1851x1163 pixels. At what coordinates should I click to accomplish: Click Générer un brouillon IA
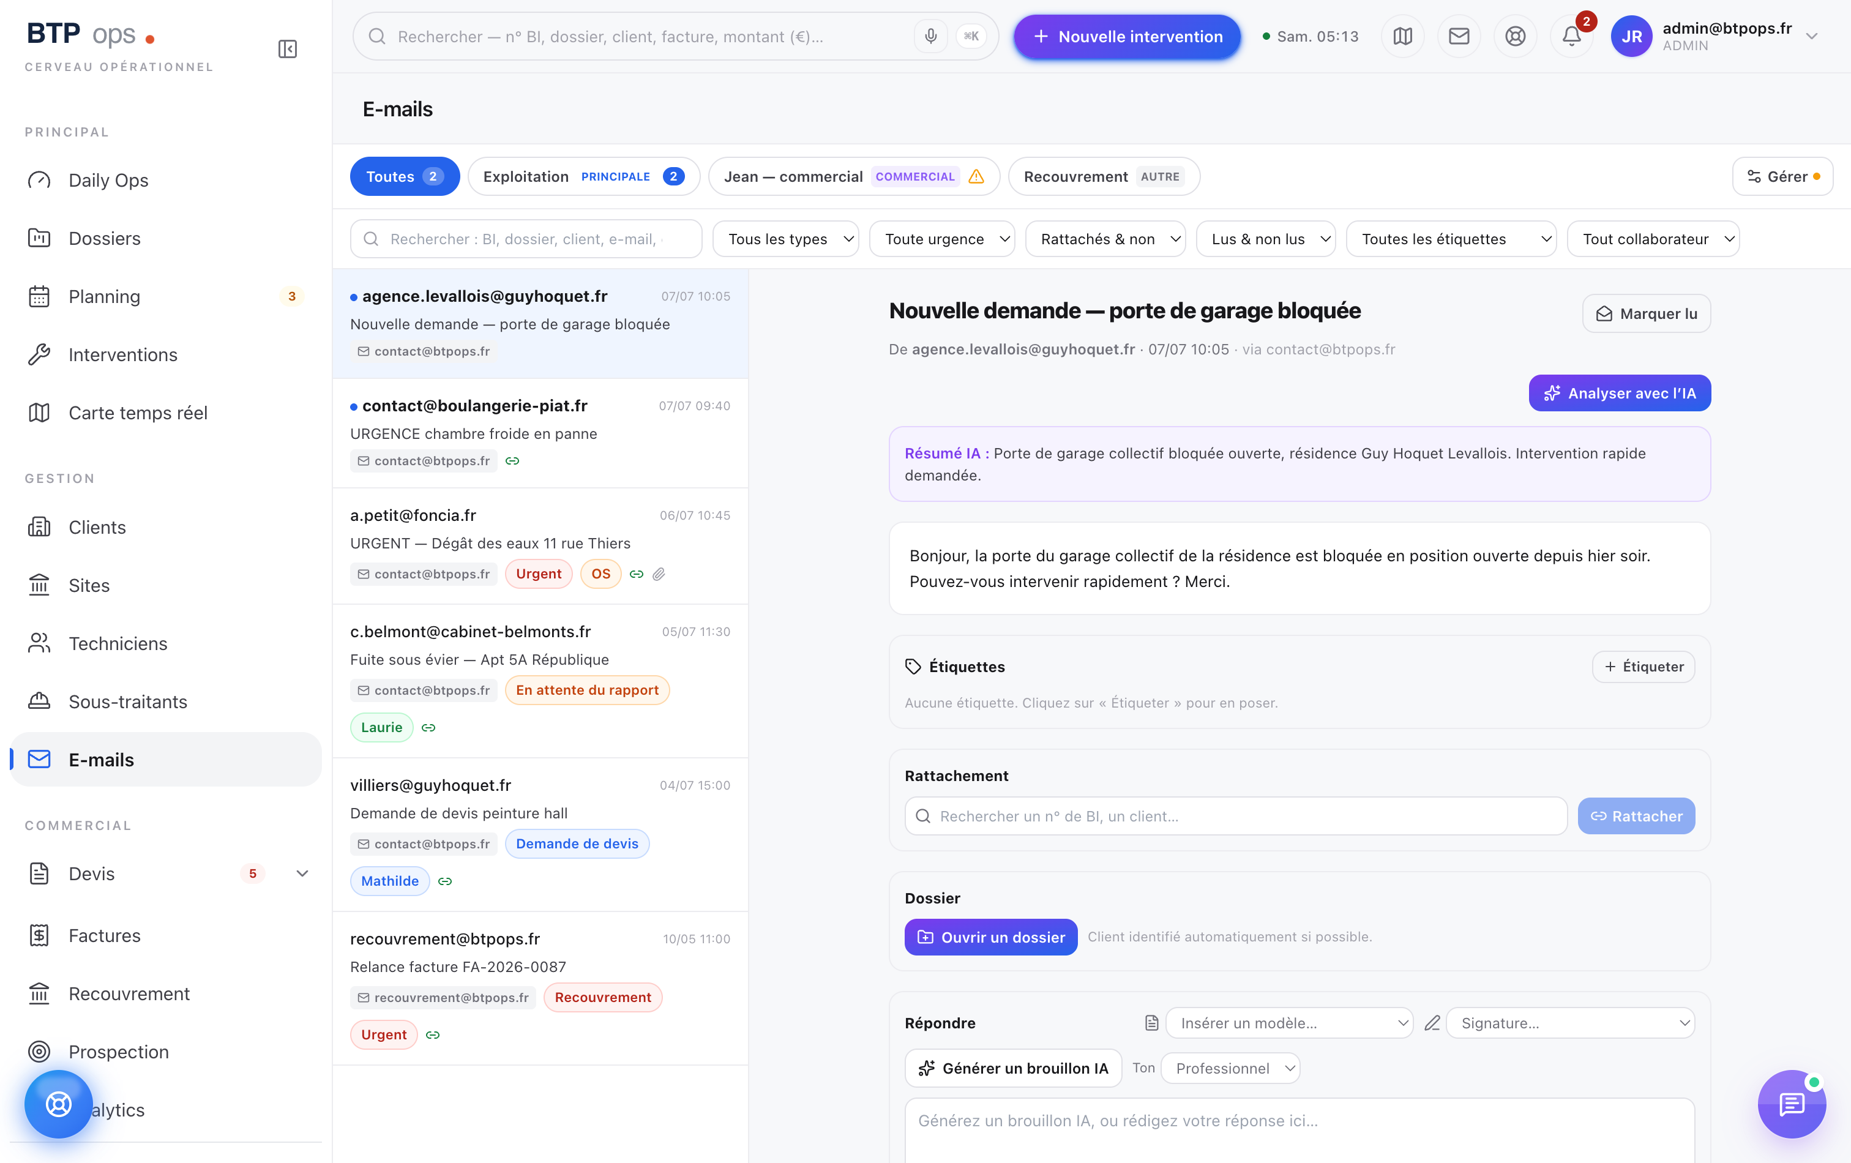(1013, 1069)
